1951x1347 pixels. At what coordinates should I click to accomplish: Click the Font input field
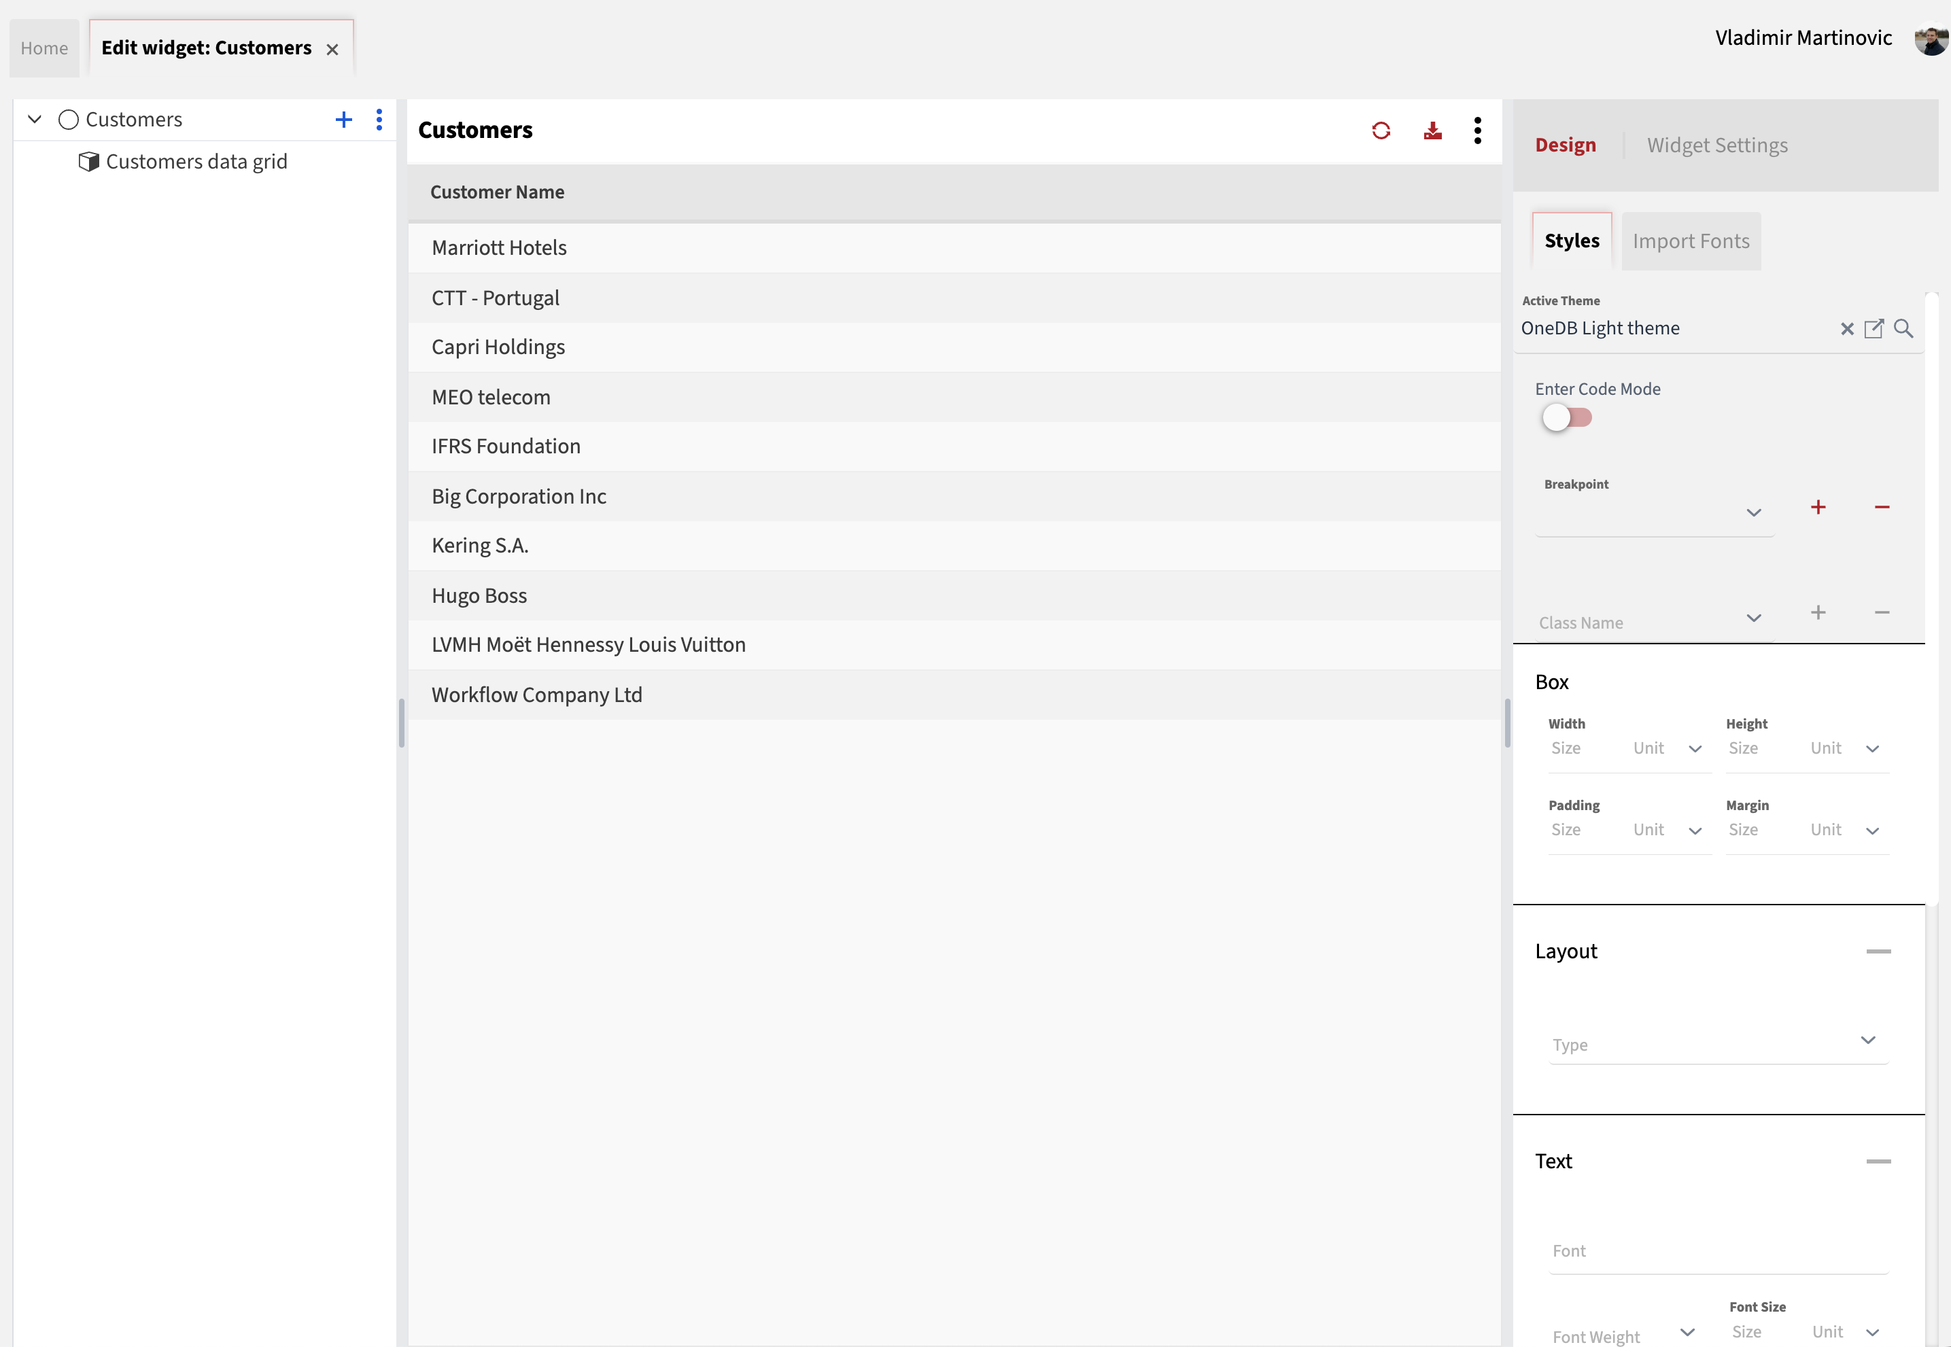1717,1250
